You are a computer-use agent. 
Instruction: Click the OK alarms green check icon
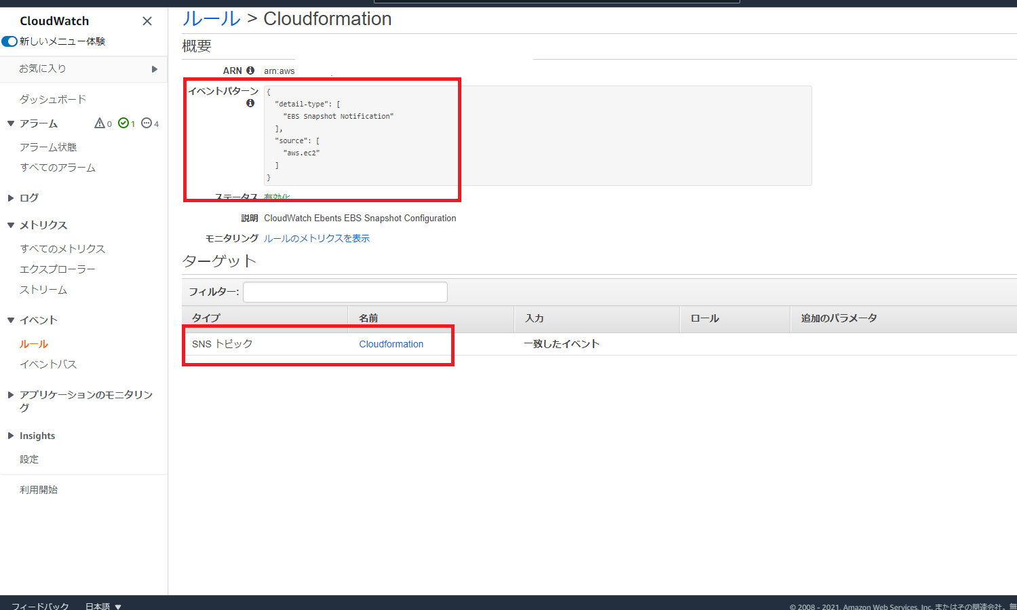click(123, 123)
